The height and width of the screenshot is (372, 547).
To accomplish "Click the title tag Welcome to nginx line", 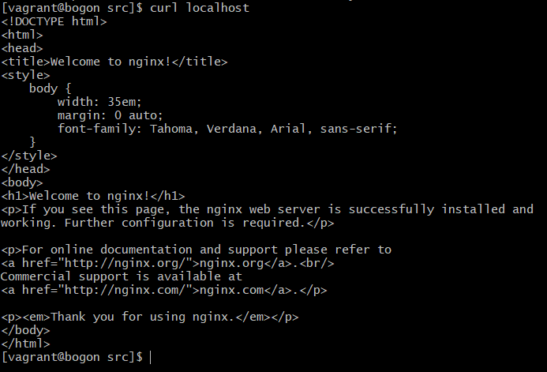I will 114,62.
